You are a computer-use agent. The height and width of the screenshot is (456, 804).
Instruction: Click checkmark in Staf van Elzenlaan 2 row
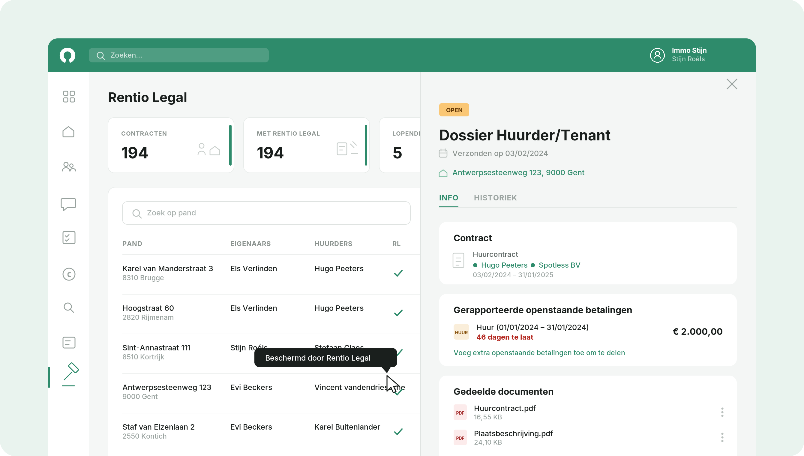[398, 431]
